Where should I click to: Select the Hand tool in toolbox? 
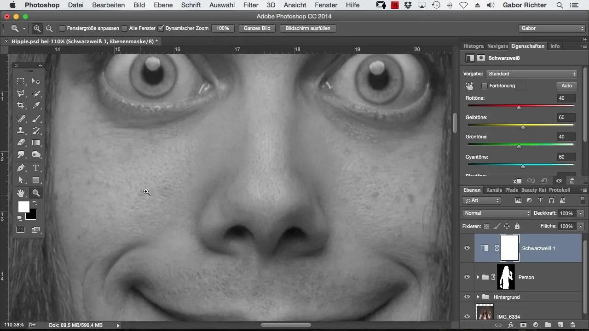pyautogui.click(x=21, y=193)
